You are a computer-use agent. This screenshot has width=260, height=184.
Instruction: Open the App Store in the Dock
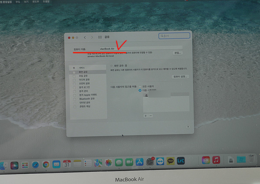point(140,162)
